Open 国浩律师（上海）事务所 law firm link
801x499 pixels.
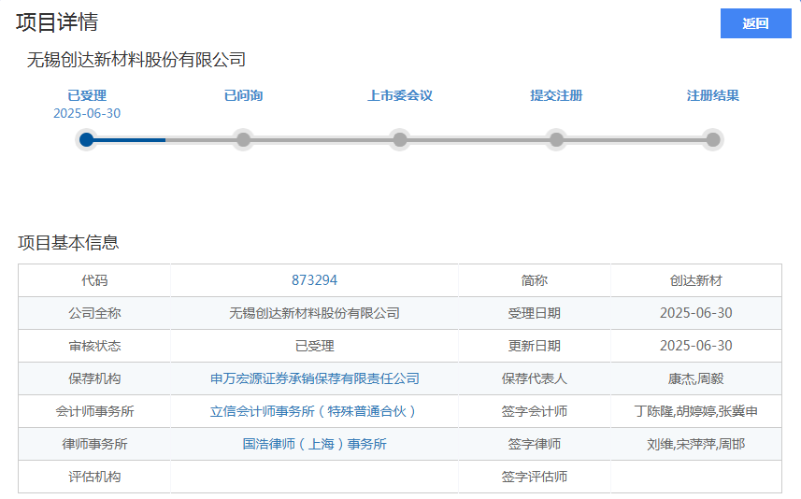click(x=314, y=444)
